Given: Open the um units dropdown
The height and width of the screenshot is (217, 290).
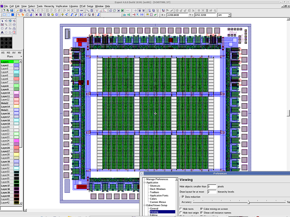Looking at the screenshot, I should [x=229, y=15].
